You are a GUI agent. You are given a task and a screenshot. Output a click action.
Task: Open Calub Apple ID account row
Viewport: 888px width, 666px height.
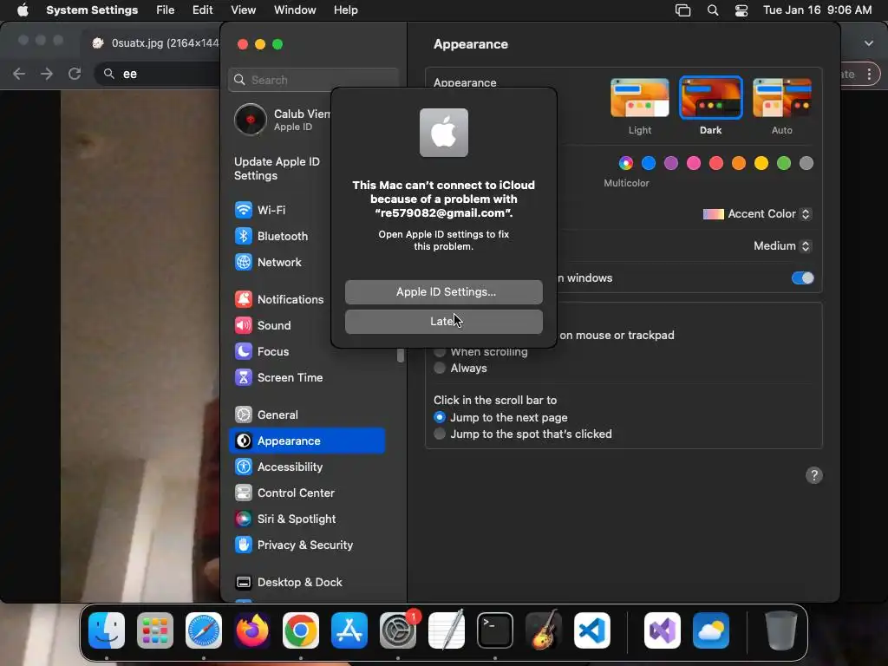pyautogui.click(x=282, y=120)
